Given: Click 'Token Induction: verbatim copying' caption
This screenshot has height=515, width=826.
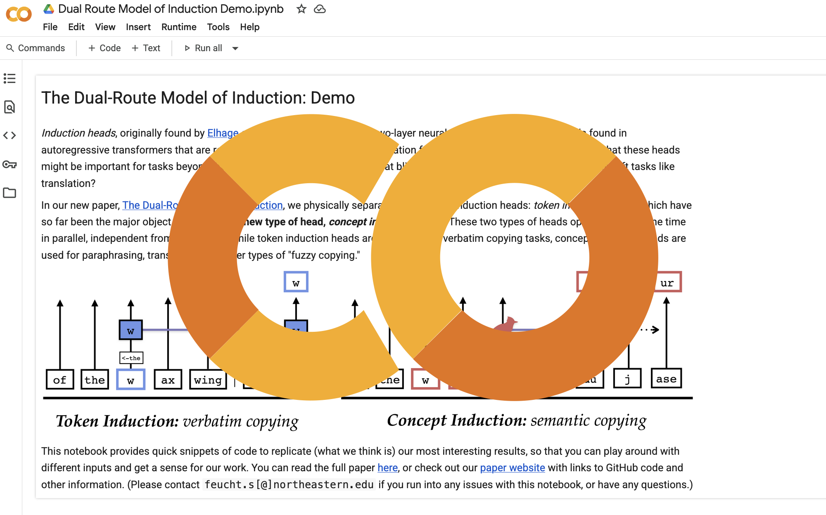Looking at the screenshot, I should coord(177,421).
